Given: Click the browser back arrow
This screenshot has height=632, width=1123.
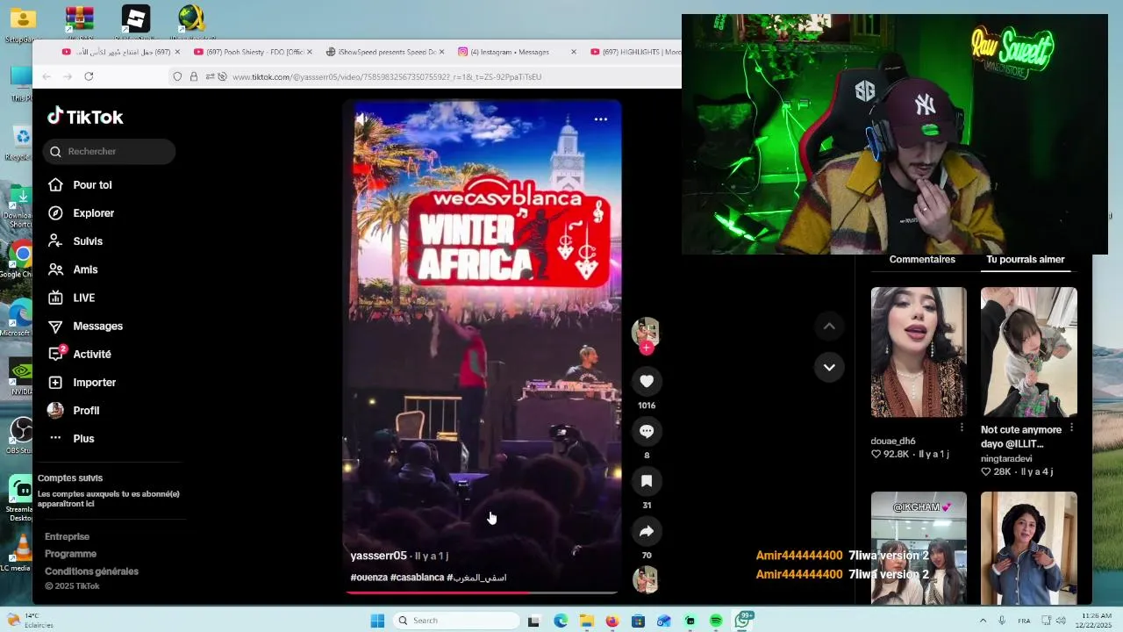Looking at the screenshot, I should coord(46,76).
